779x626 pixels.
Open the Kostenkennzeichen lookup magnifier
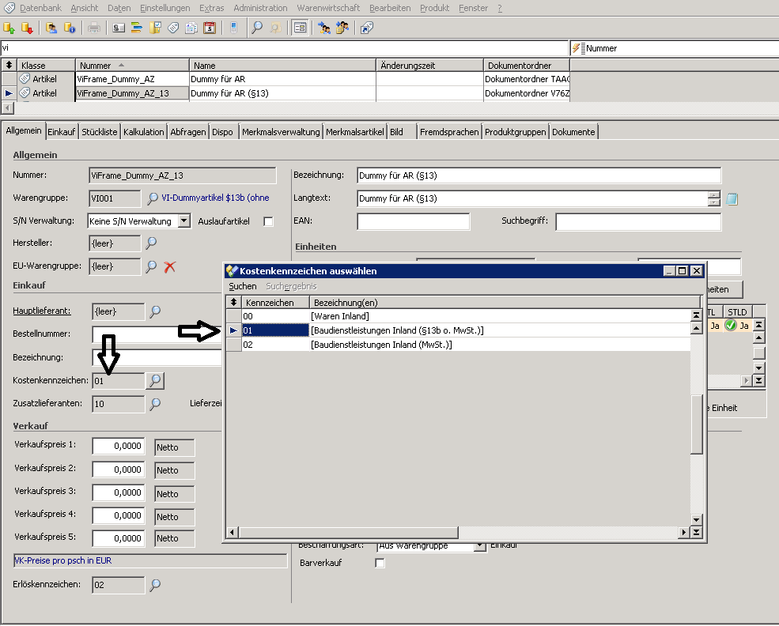tap(155, 381)
